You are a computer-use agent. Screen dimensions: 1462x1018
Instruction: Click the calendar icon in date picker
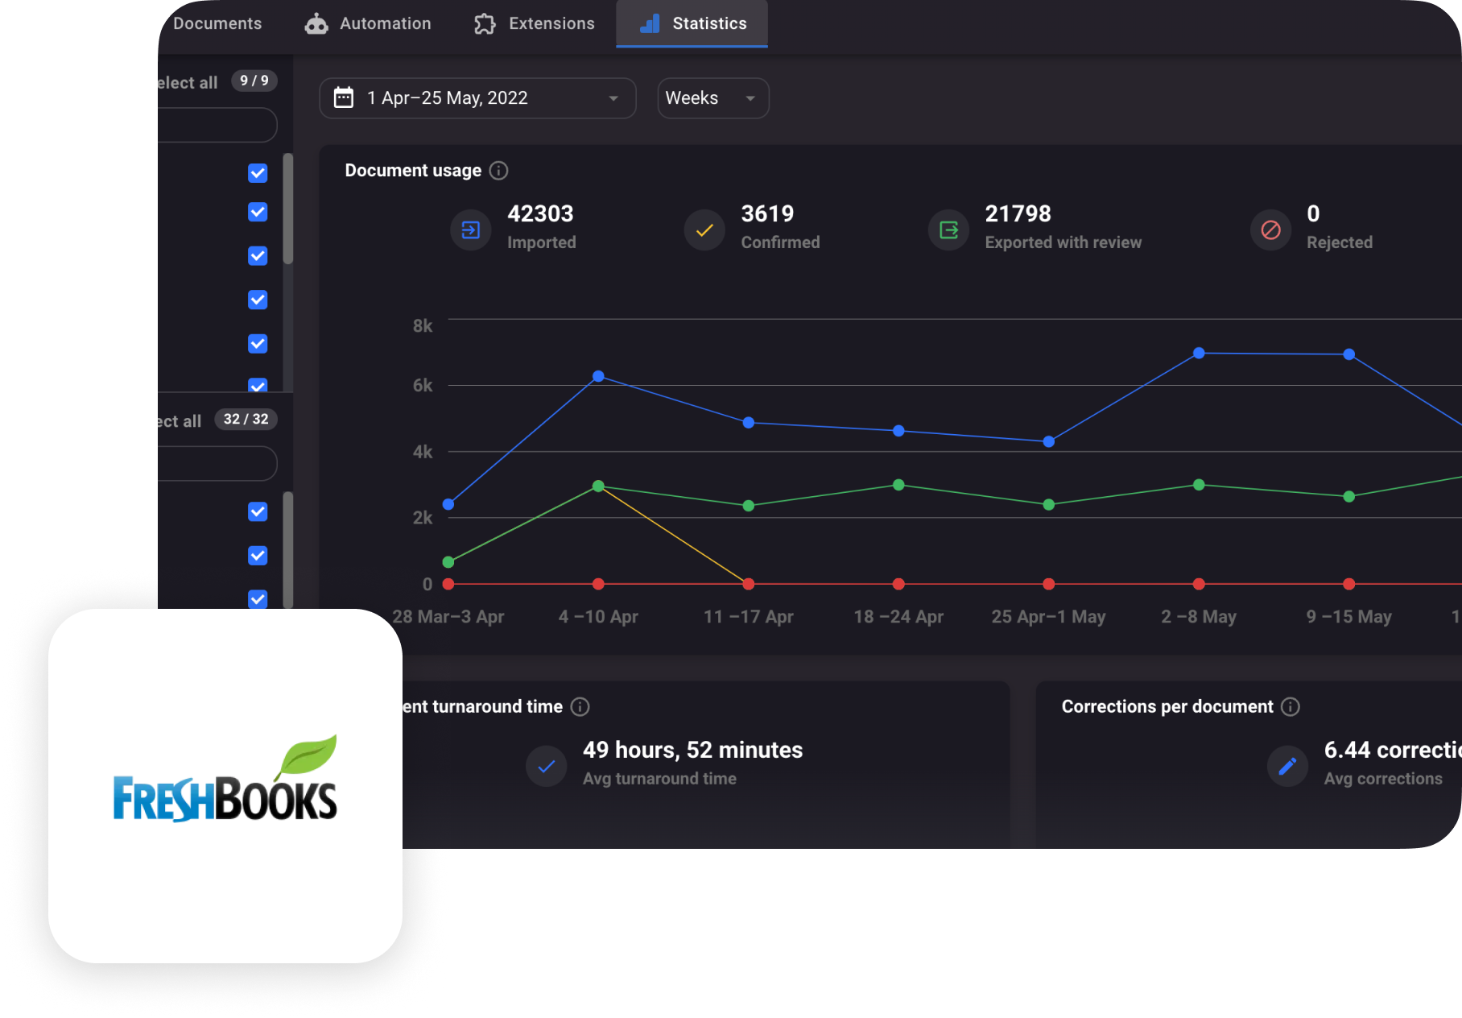click(344, 98)
